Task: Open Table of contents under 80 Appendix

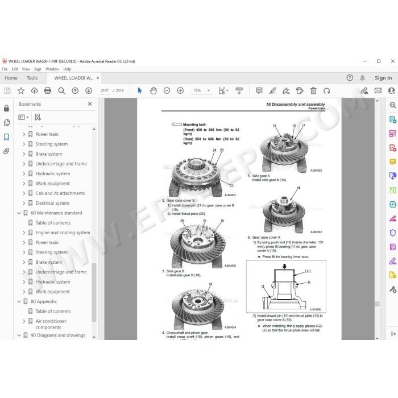Action: (53, 311)
